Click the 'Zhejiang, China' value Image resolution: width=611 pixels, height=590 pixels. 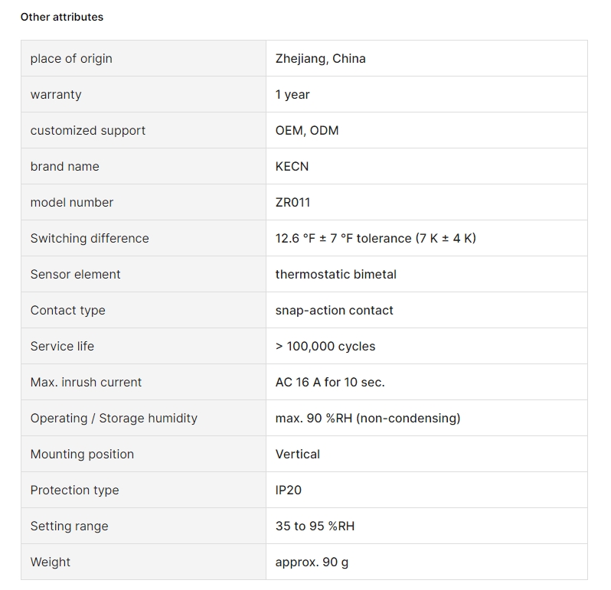coord(320,58)
